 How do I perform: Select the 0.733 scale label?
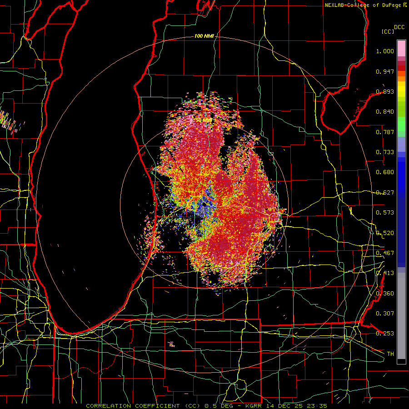coord(385,152)
